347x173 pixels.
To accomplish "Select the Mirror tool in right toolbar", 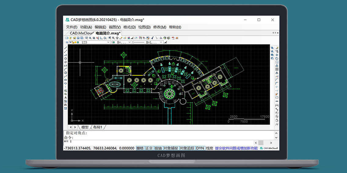I will (277, 72).
